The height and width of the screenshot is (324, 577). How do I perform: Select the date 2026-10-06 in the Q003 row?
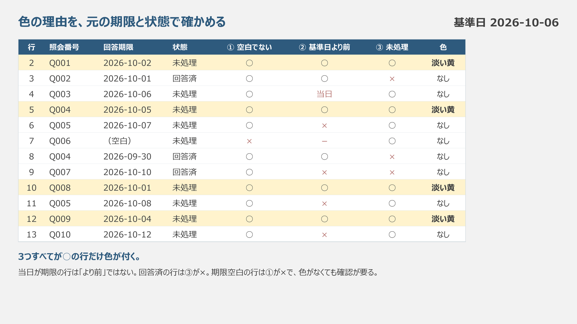pos(127,94)
